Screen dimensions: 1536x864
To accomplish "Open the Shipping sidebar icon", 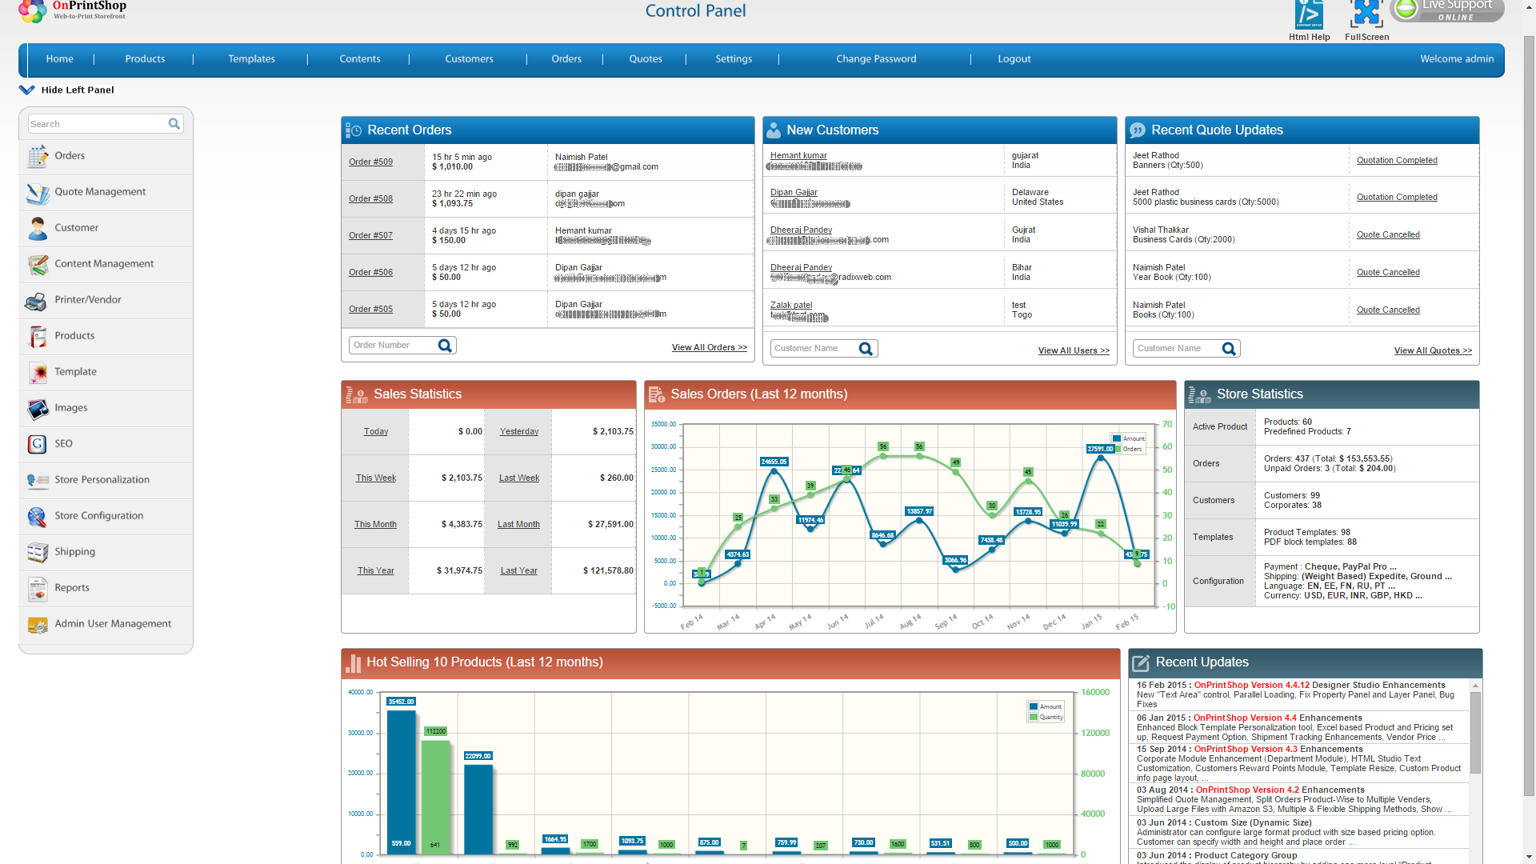I will pos(37,552).
